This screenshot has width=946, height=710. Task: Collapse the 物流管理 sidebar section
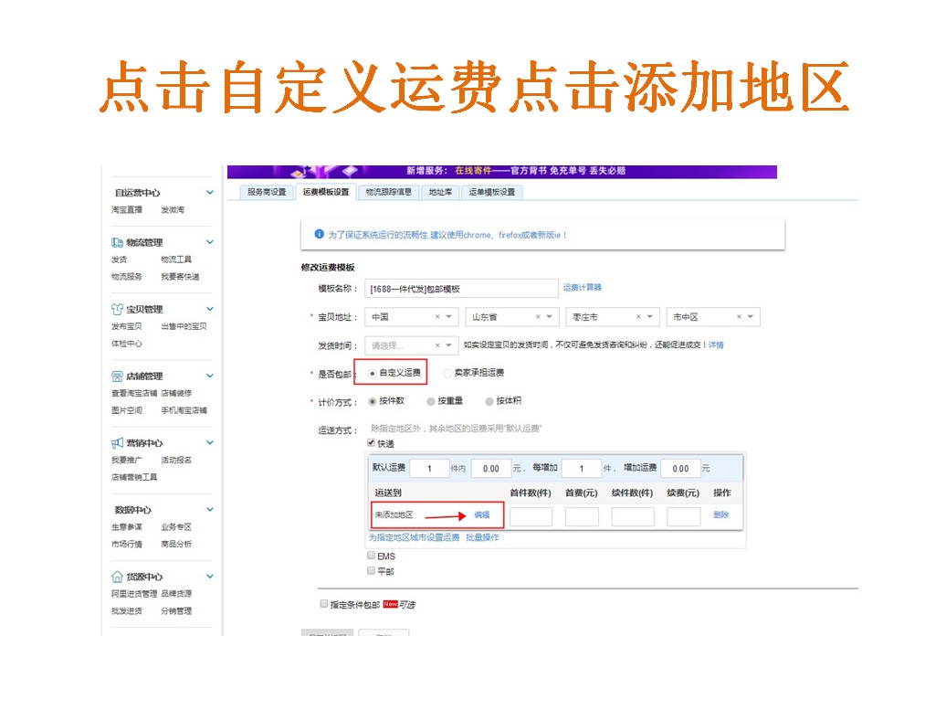coord(209,241)
